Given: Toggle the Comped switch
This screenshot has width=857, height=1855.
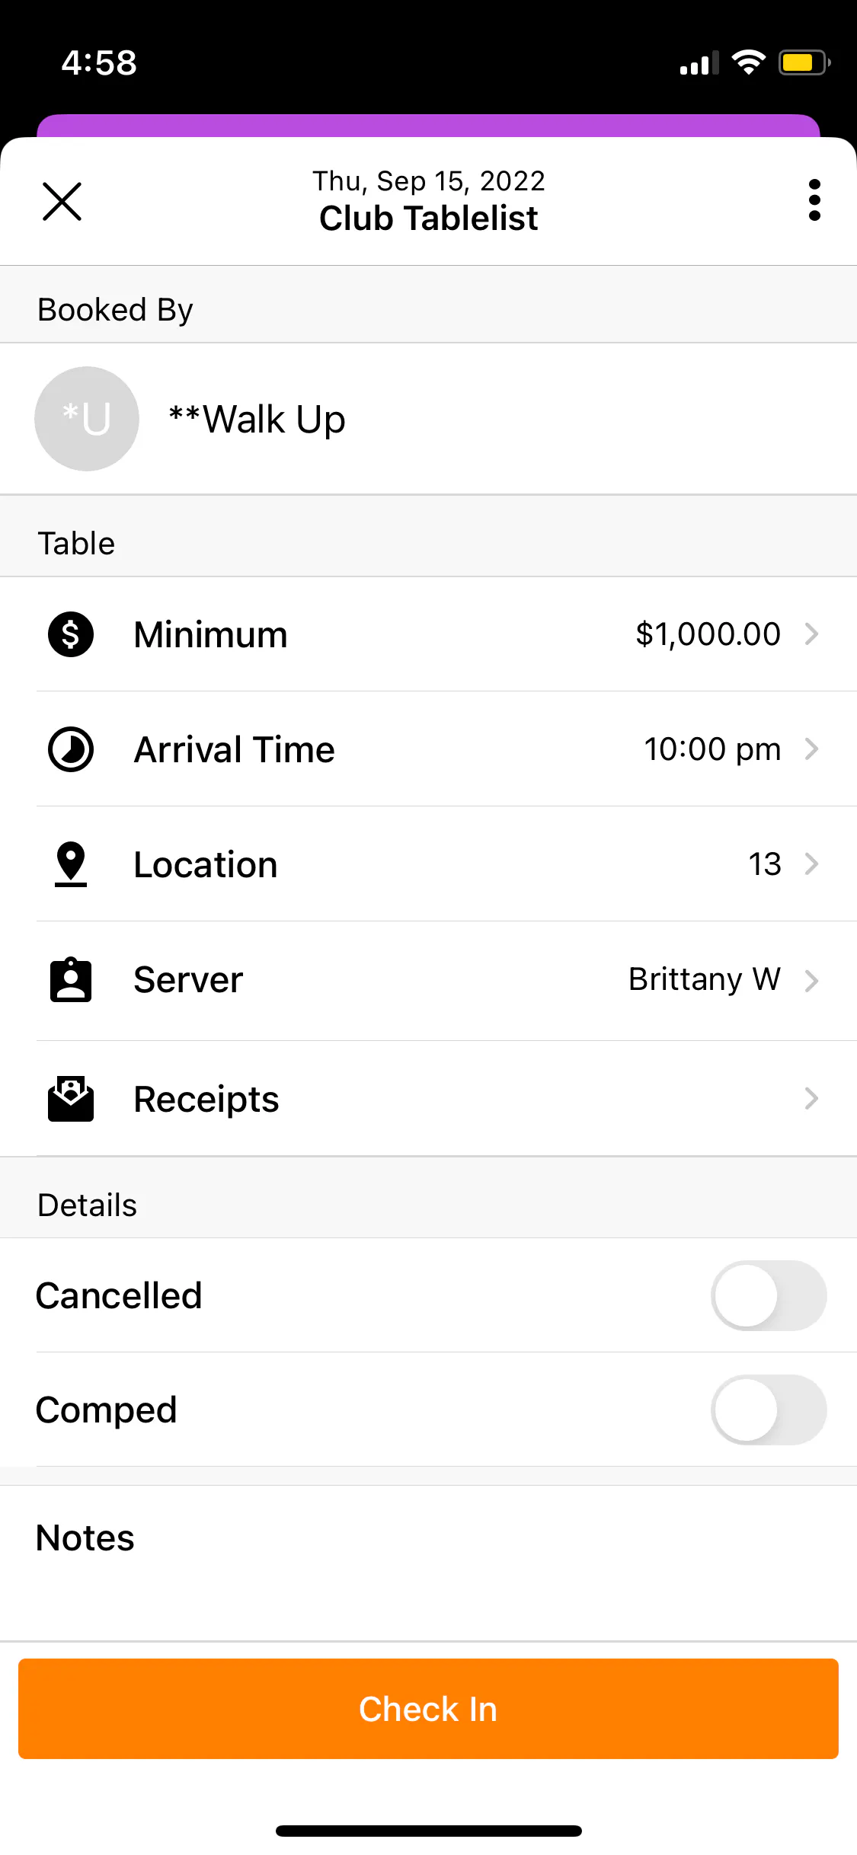Looking at the screenshot, I should (x=768, y=1410).
